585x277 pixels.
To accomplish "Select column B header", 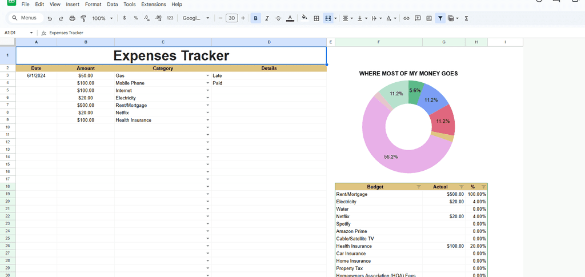I will 86,42.
